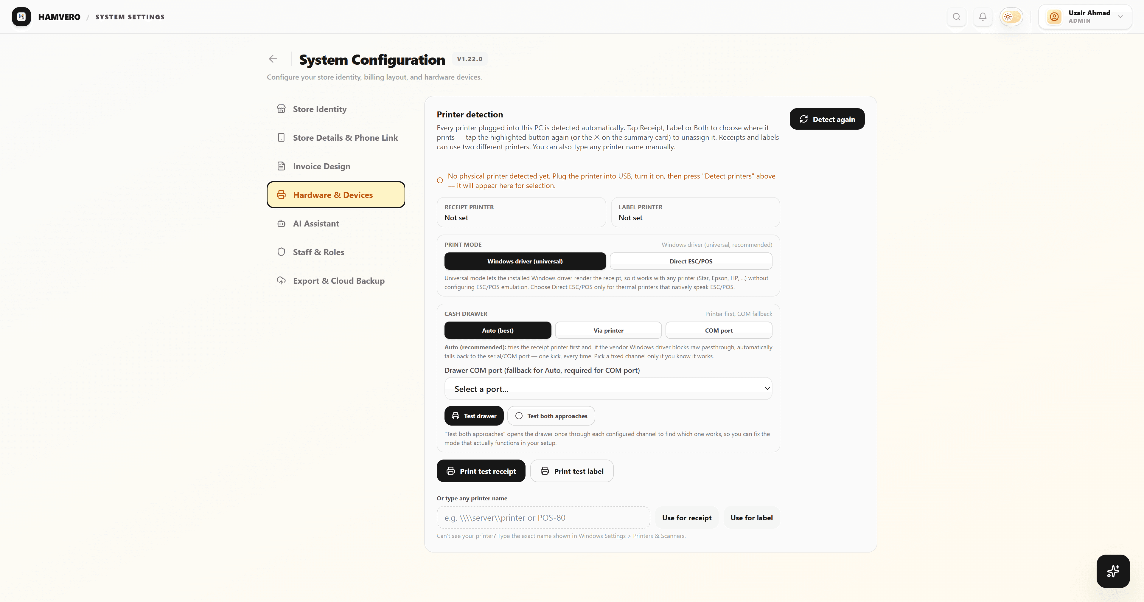Open the AI sparkle assistant floating button
The width and height of the screenshot is (1144, 602).
click(1113, 571)
